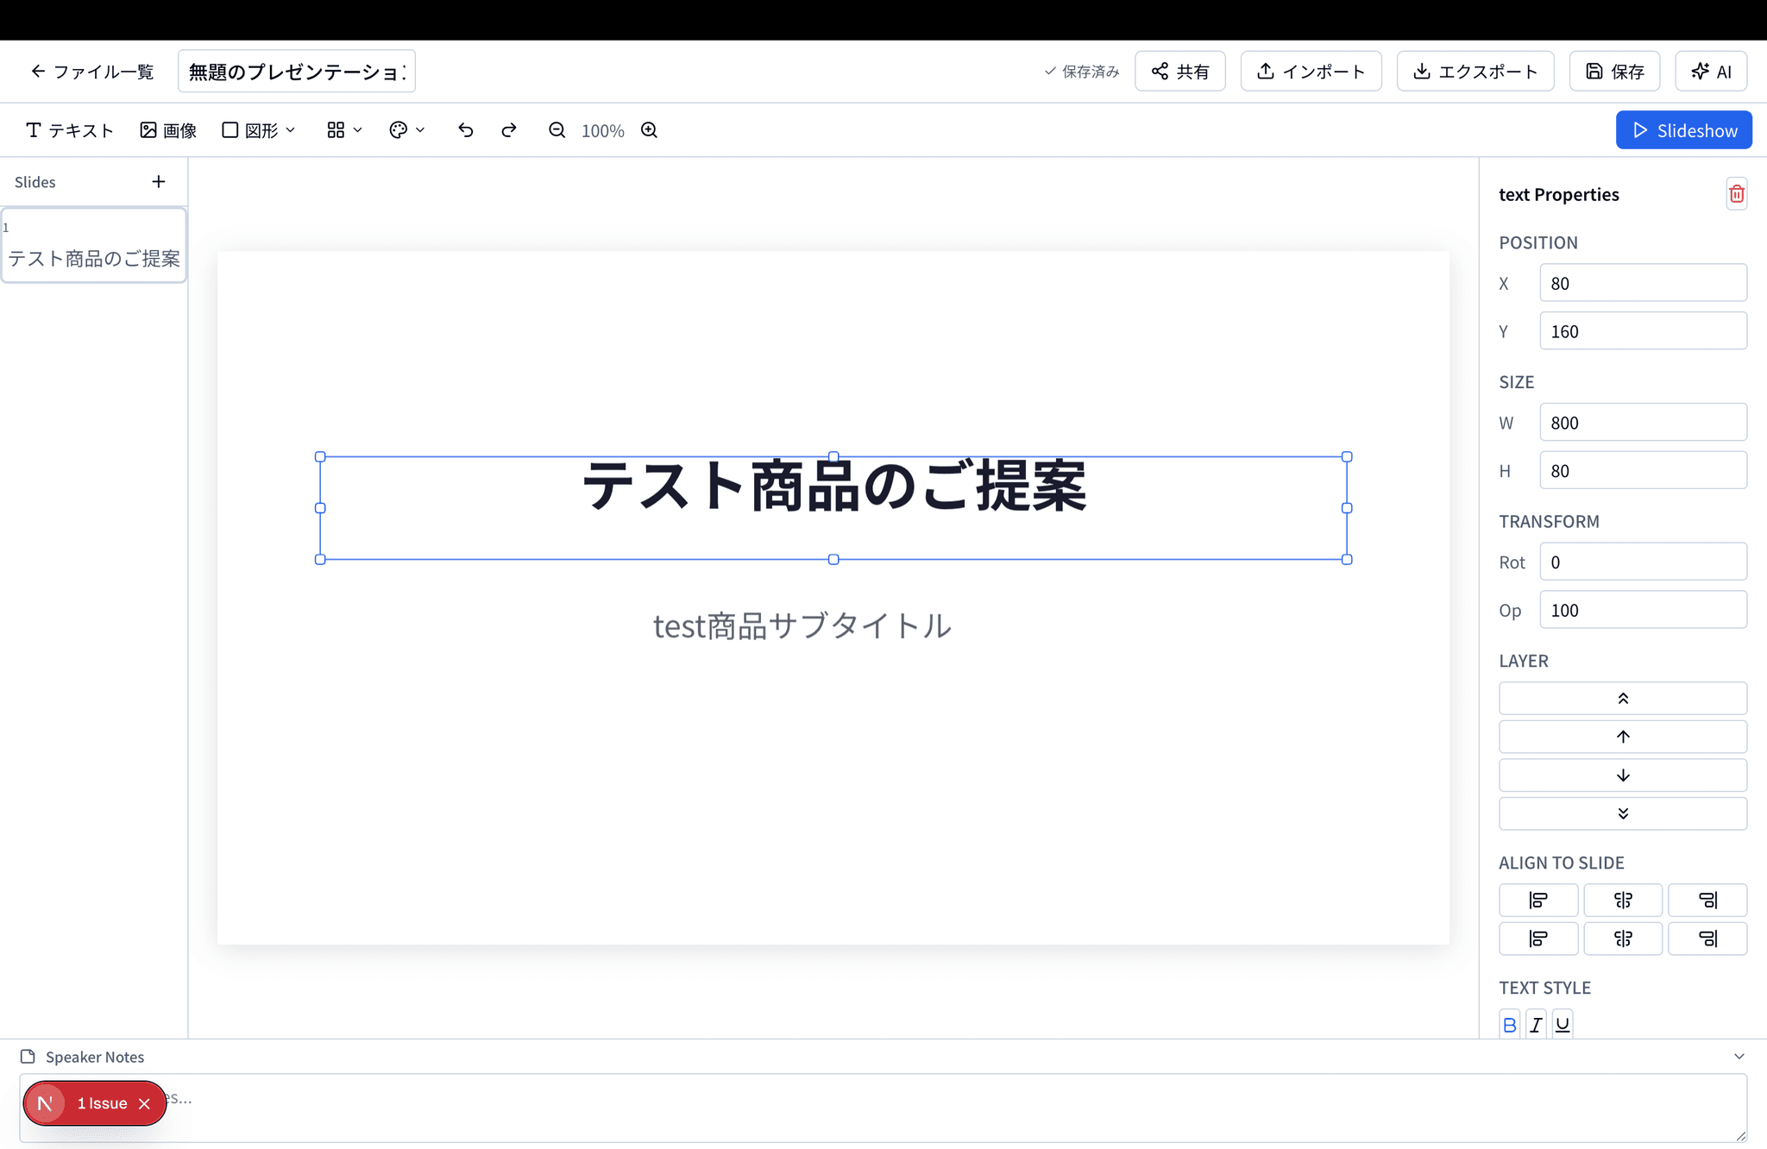Move element one layer down
Viewport: 1767px width, 1149px height.
1622,775
